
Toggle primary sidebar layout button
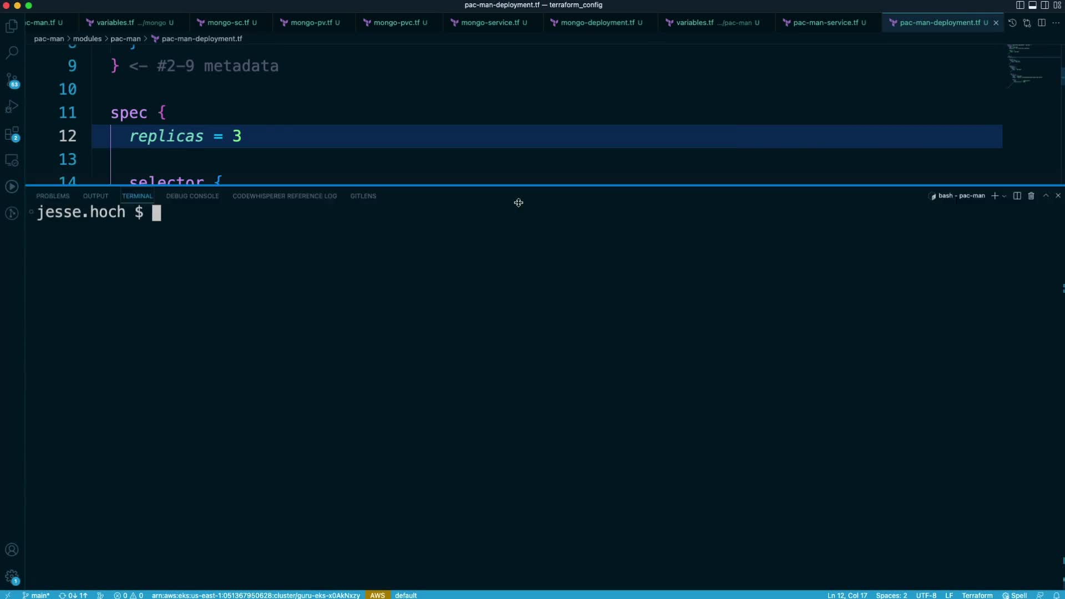1020,5
